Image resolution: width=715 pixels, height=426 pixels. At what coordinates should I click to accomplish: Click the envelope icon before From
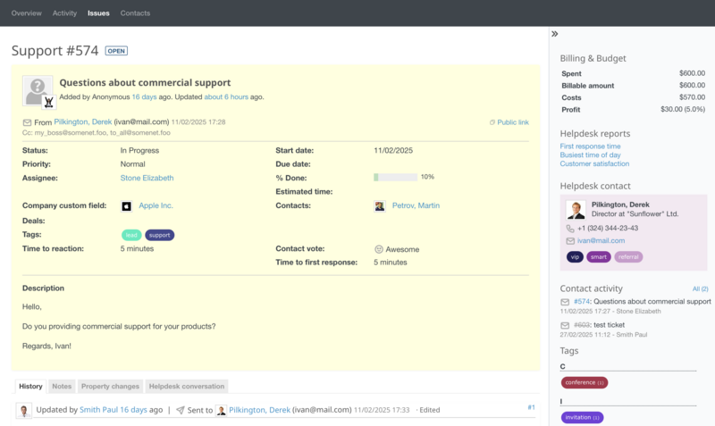(27, 122)
